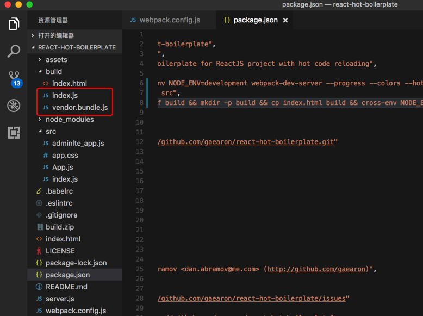The image size is (423, 316).
Task: Open the .gitignore file
Action: tap(74, 215)
